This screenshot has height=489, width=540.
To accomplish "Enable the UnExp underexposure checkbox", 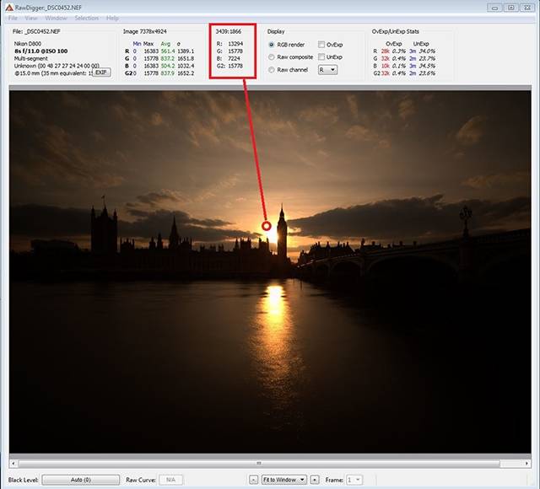I will 322,57.
